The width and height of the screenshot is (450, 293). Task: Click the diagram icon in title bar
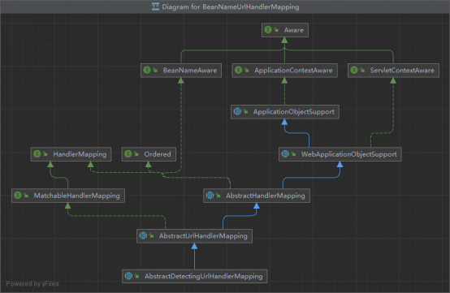click(x=155, y=6)
